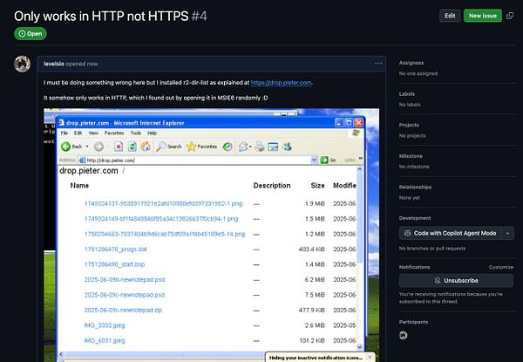Image resolution: width=523 pixels, height=362 pixels.
Task: Click the Mail envelope toolbar icon
Action: click(243, 147)
